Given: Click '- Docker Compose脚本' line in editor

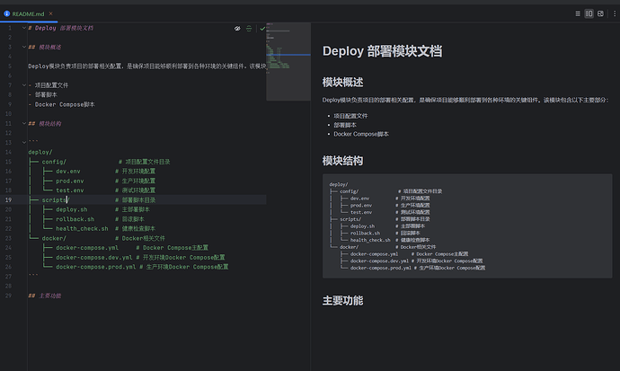Looking at the screenshot, I should (62, 104).
